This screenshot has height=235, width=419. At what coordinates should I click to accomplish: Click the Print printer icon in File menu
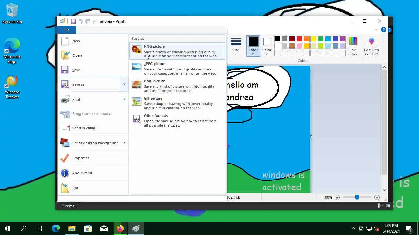point(65,99)
